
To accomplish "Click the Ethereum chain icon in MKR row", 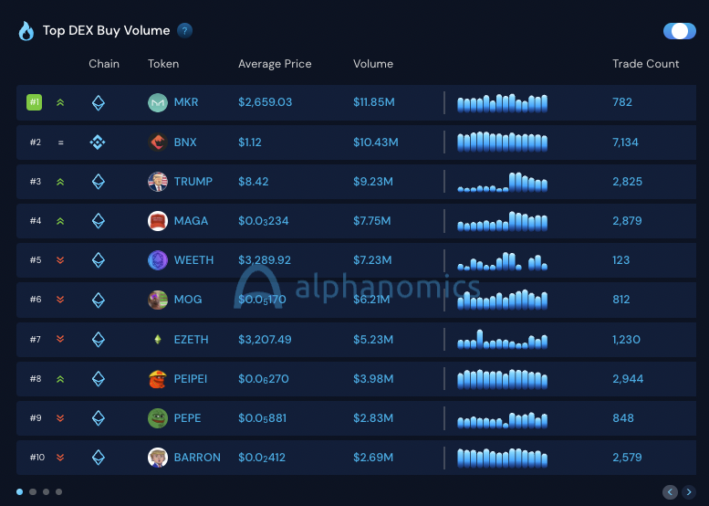I will [99, 102].
